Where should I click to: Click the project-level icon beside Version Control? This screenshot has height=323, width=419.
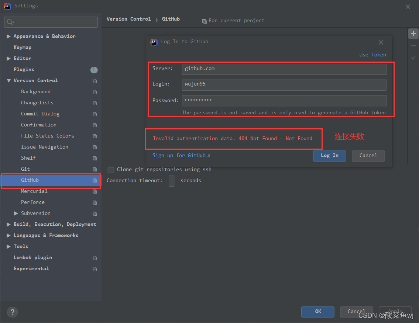[x=95, y=81]
